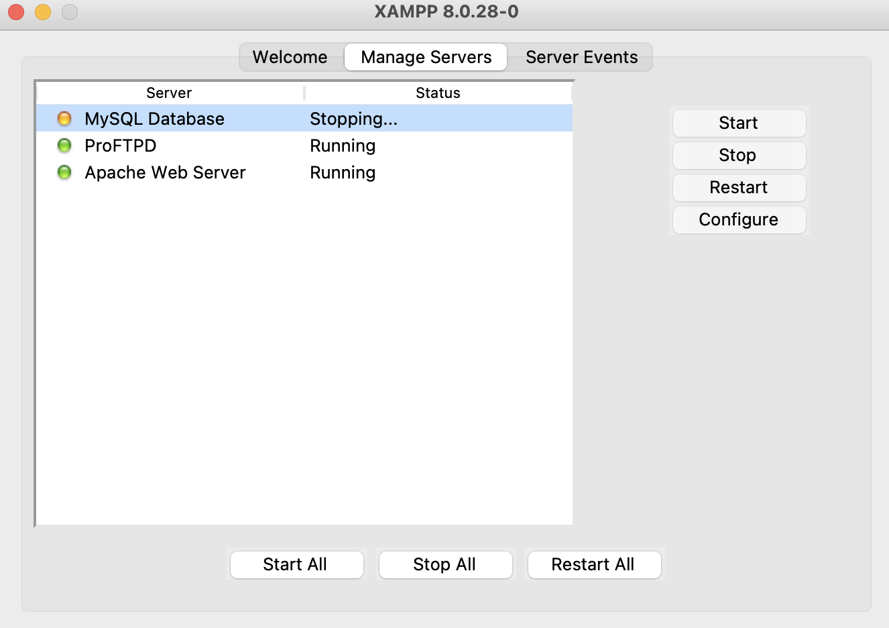Click the yellow minimize button in title bar
Image resolution: width=889 pixels, height=628 pixels.
42,11
